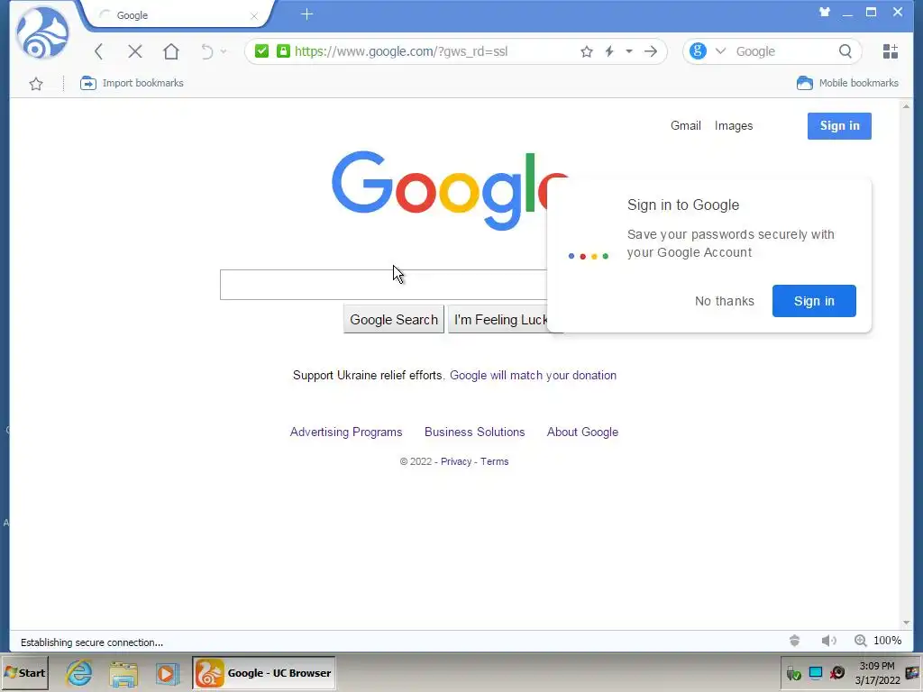This screenshot has height=692, width=923.
Task: Click the bookmarks bar star icon
Action: click(x=36, y=84)
